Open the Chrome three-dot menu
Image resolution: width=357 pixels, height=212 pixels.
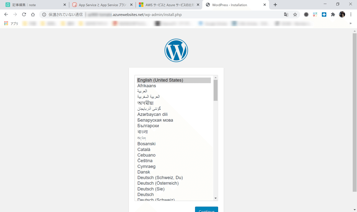(x=351, y=15)
